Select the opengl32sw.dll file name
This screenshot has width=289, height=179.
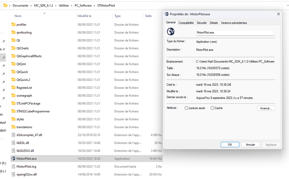pyautogui.click(x=27, y=174)
